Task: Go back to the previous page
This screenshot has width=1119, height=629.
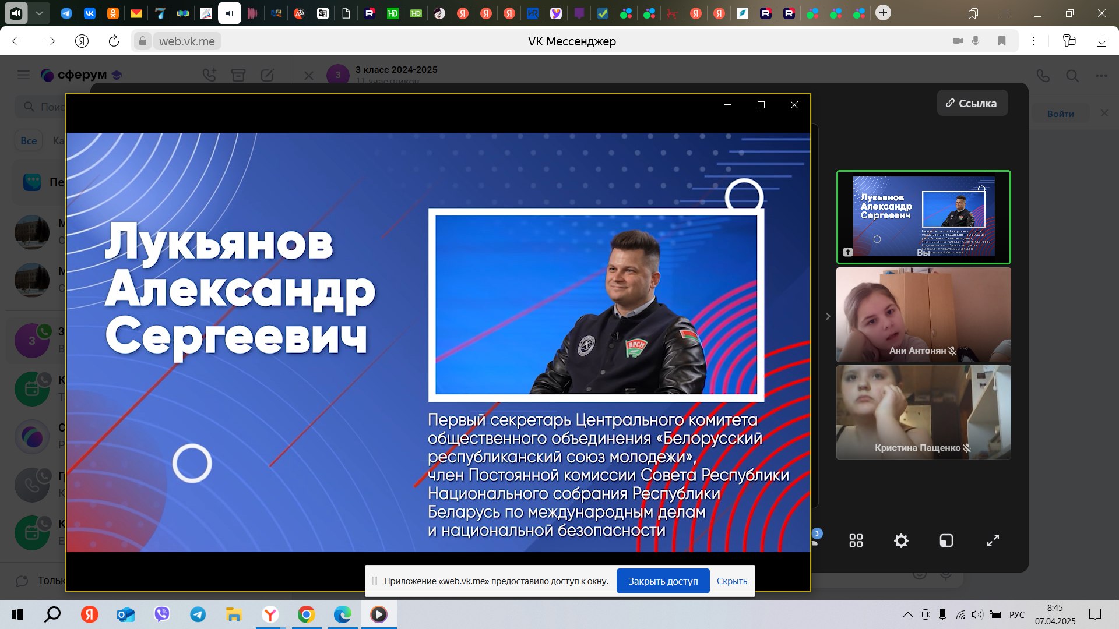Action: point(17,41)
